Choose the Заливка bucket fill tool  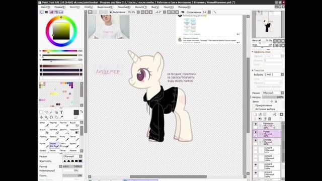coord(54,131)
